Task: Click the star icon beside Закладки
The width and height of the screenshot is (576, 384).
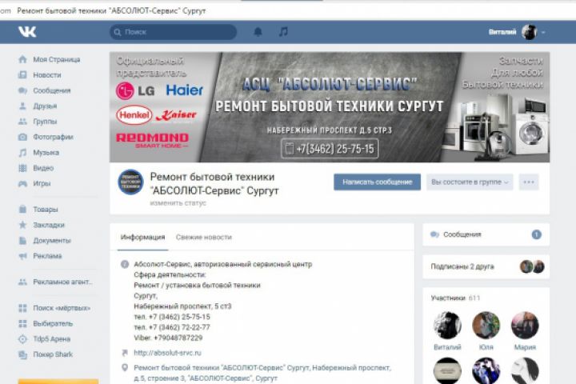Action: point(22,225)
